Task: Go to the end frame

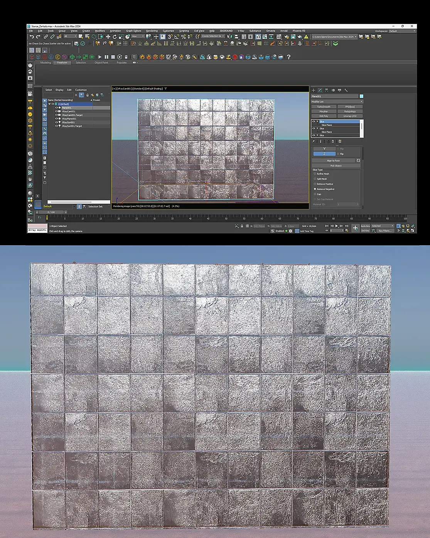Action: 346,226
